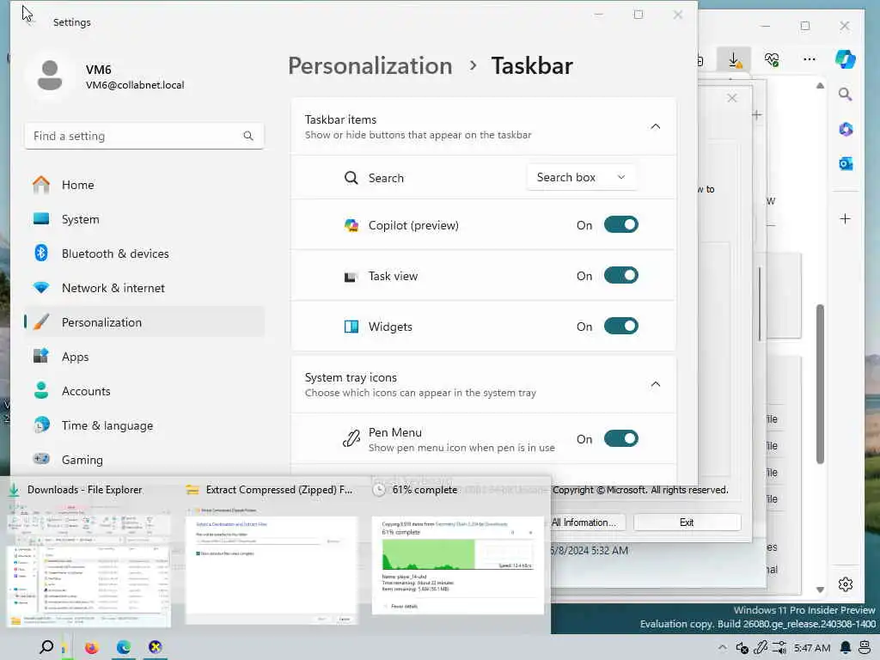Disable the Widgets toggle
Viewport: 880px width, 660px height.
[620, 326]
